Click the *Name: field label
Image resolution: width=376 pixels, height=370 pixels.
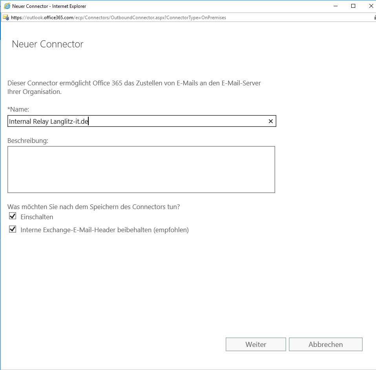[18, 109]
